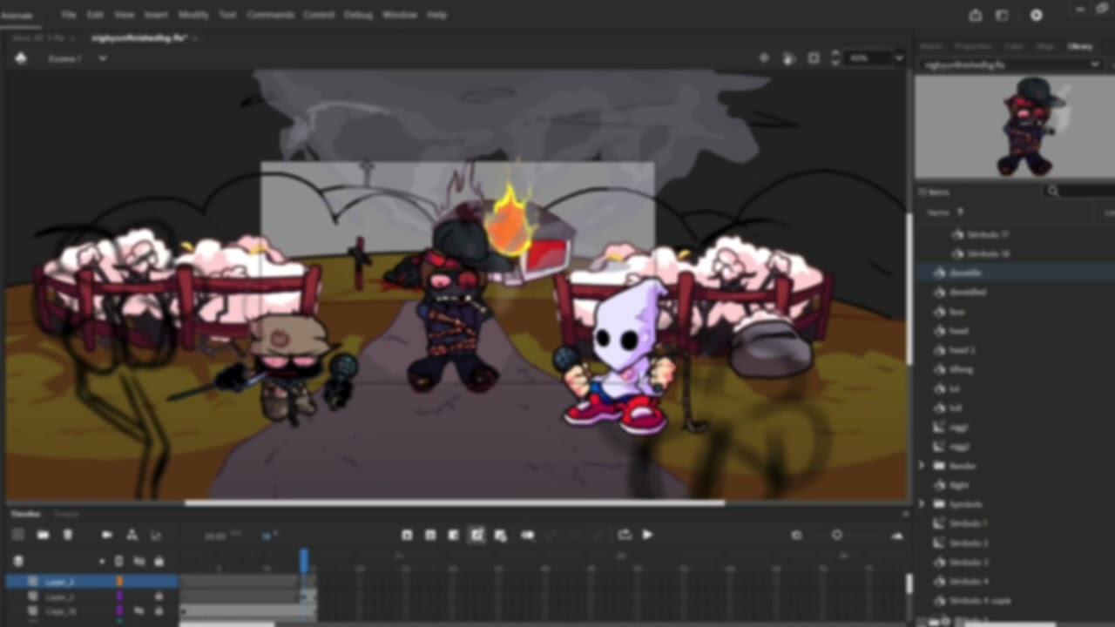Click the timeline zoom slider
1115x627 pixels.
click(x=837, y=535)
